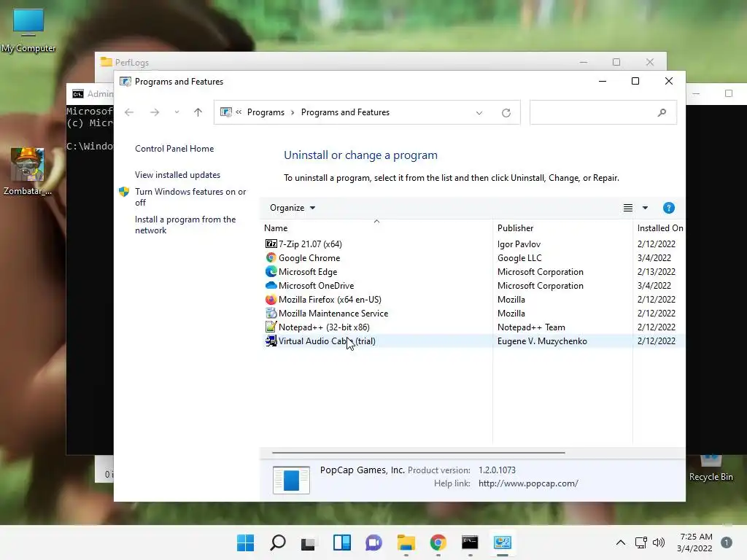Select the Google Chrome row name
Viewport: 747px width, 560px height.
[x=309, y=257]
